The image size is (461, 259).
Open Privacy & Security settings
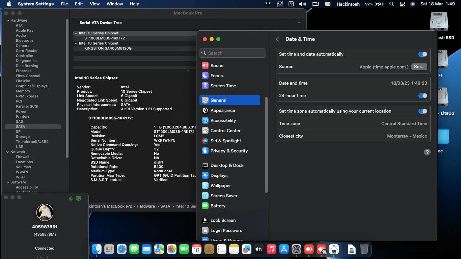point(230,151)
